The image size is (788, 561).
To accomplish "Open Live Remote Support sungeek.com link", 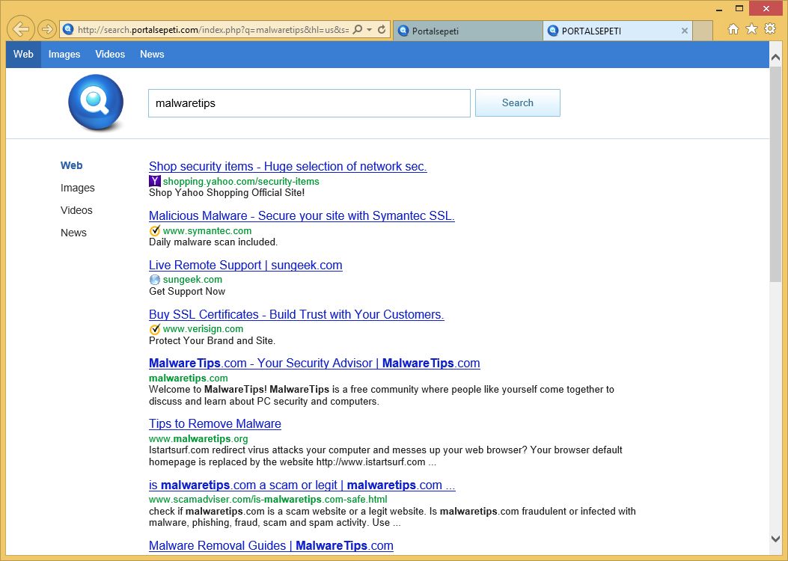I will (x=245, y=266).
